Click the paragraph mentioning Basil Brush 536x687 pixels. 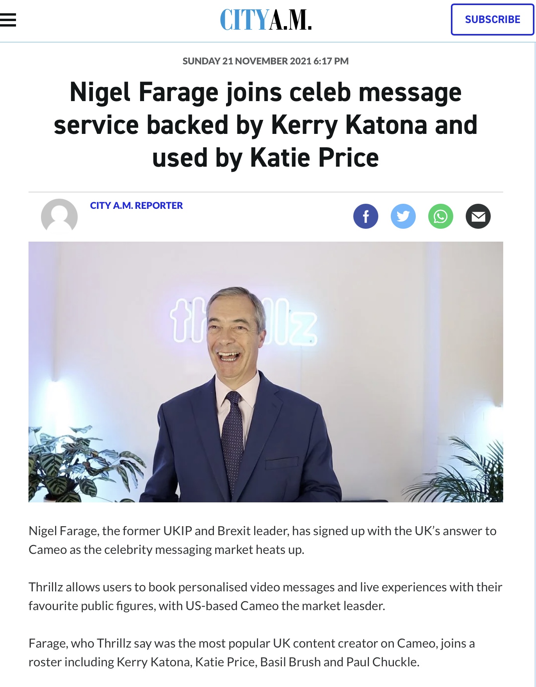point(252,653)
